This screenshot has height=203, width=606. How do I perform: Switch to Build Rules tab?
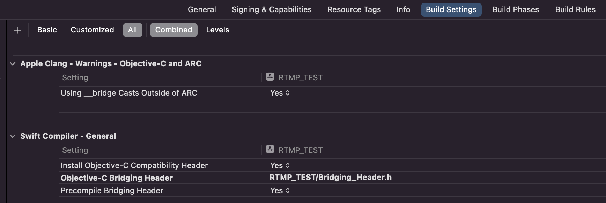click(x=575, y=9)
